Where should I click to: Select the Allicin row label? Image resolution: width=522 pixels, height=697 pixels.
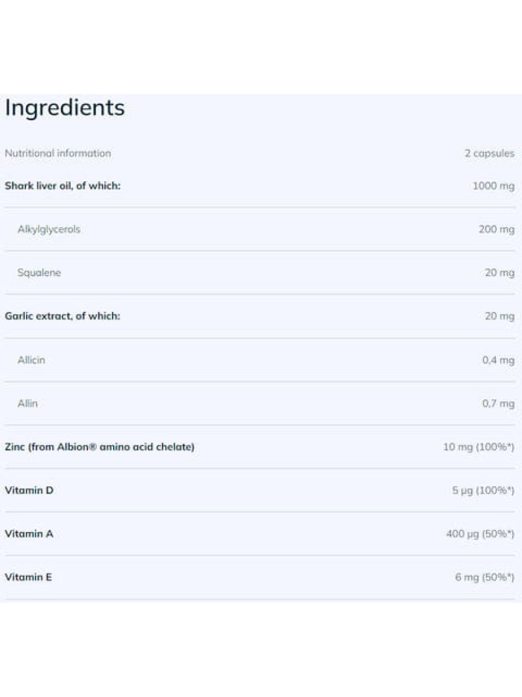point(31,360)
